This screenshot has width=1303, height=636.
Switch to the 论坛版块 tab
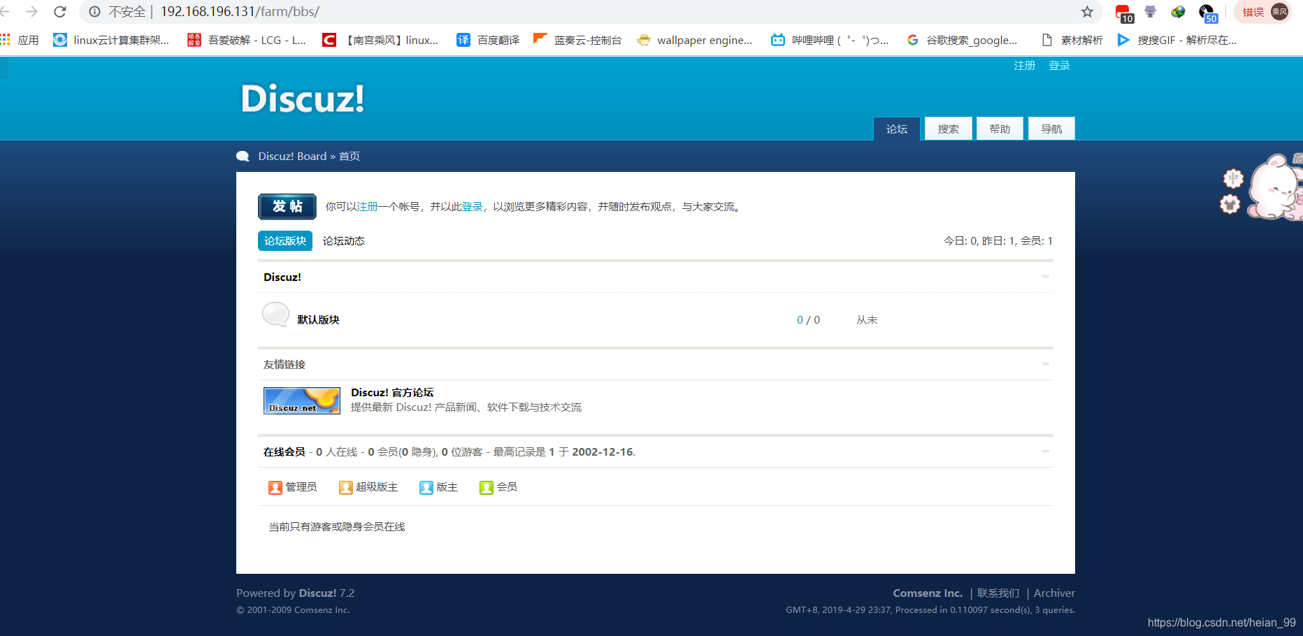pos(285,240)
